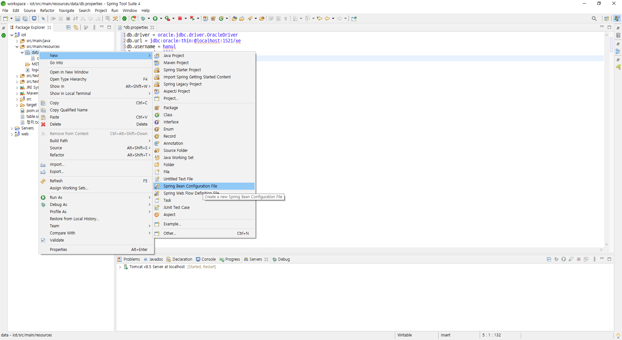Switch to the Problems tab
Viewport: 622px width, 340px height.
point(129,259)
